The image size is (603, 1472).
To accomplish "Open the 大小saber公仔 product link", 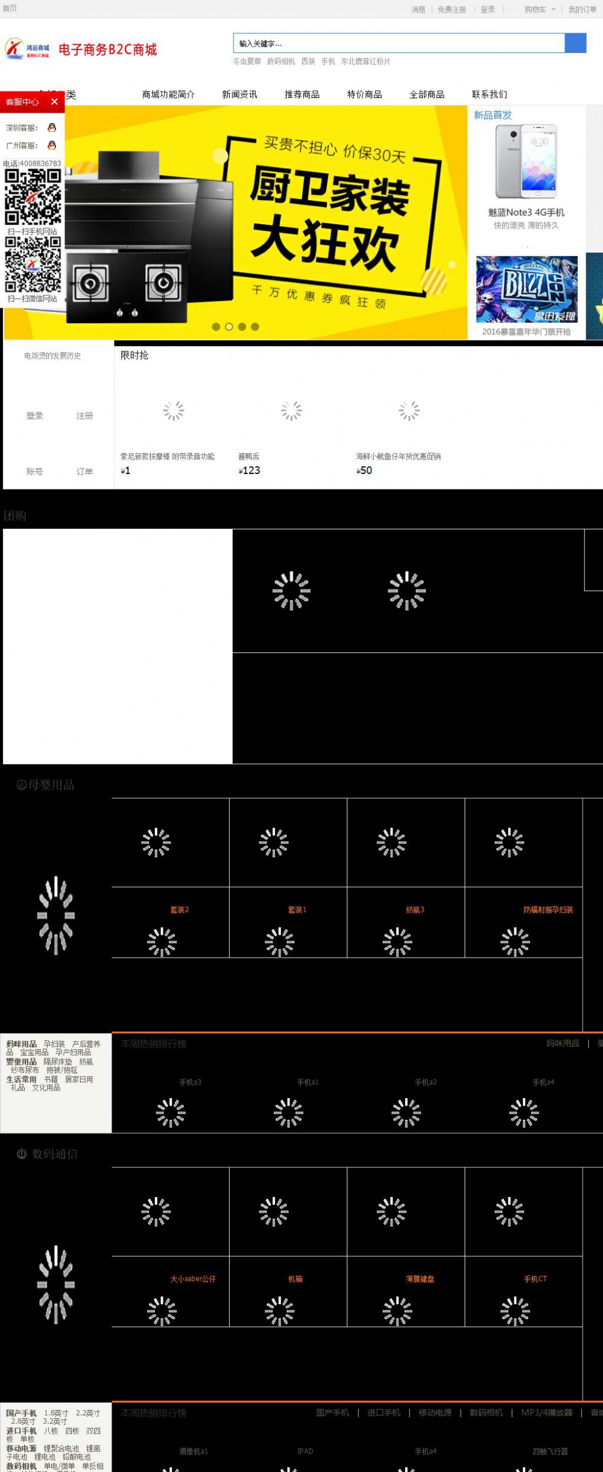I will 193,1279.
